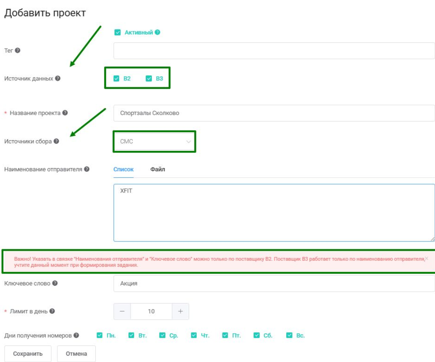Click help icon beside Название проекта
This screenshot has height=362, width=435.
(x=65, y=113)
